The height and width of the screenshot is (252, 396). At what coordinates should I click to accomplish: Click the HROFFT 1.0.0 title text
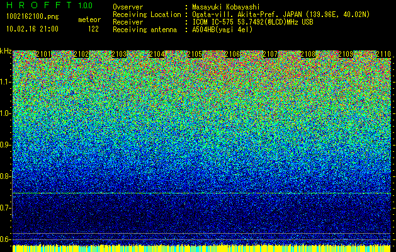click(x=50, y=5)
